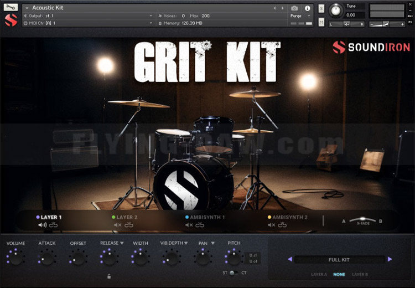Expand the Acoustic Kit instrument name dropdown
This screenshot has width=415, height=288.
pyautogui.click(x=27, y=8)
